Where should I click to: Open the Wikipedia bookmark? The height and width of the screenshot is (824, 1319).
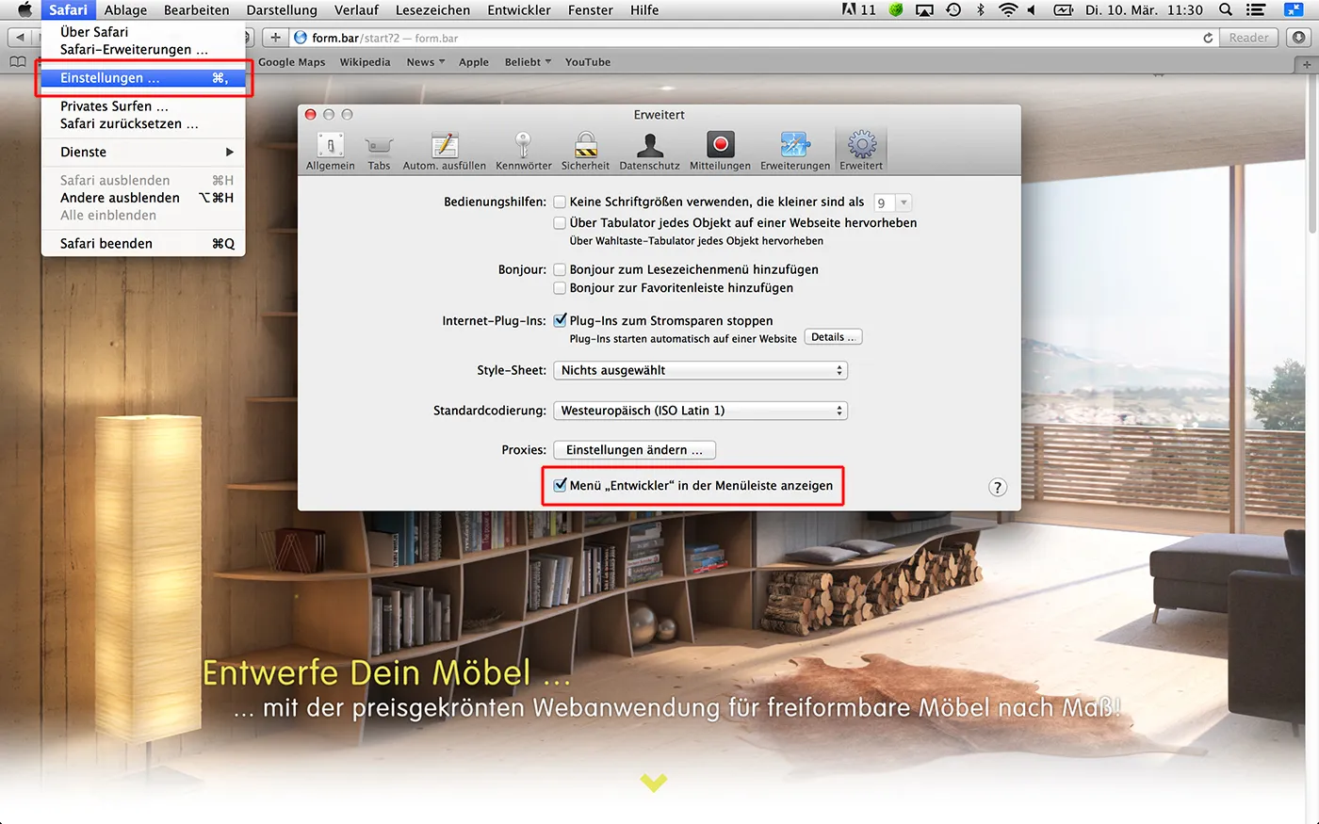pyautogui.click(x=365, y=62)
